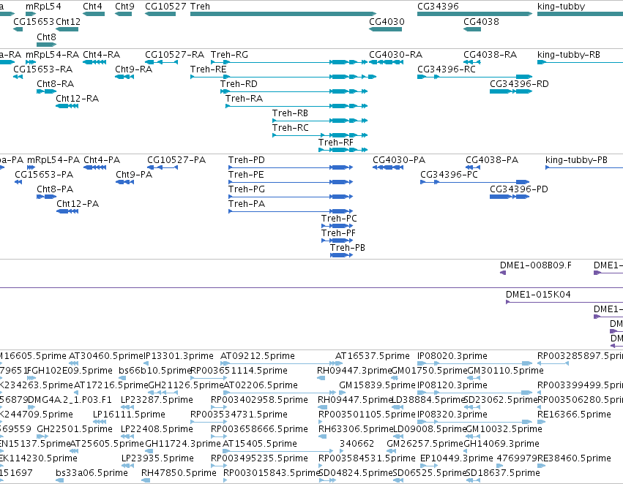Screen dimensions: 623x484
Task: Select the Treh-PA protein label
Action: 246,204
